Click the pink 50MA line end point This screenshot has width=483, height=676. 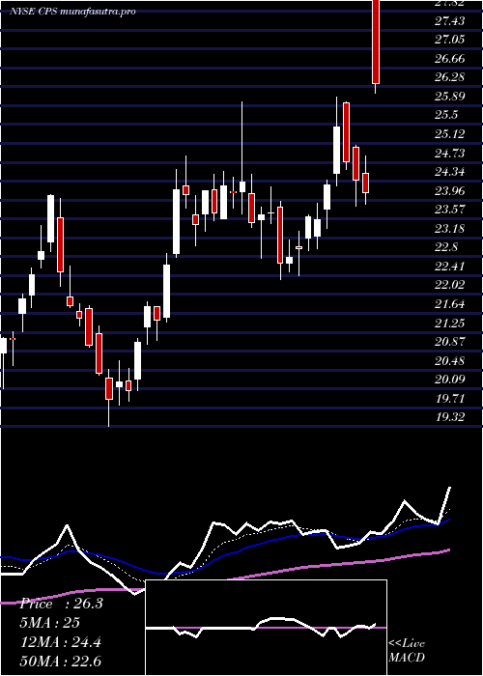pyautogui.click(x=449, y=549)
